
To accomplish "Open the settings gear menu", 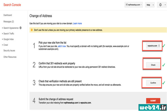I will 162,5.
